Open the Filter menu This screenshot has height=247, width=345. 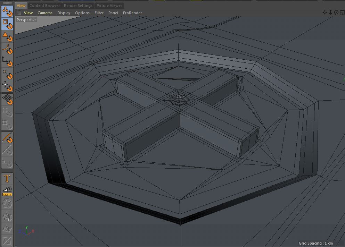tap(99, 13)
